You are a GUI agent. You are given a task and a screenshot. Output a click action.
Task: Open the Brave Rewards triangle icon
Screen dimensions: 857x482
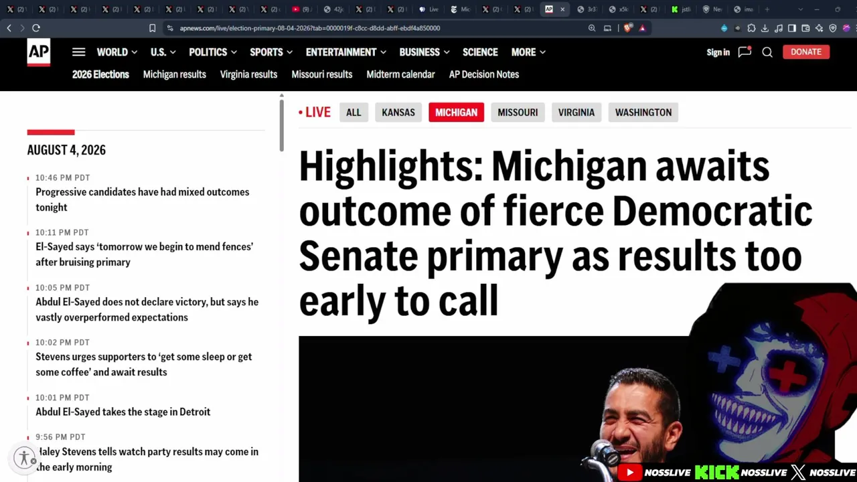point(643,28)
